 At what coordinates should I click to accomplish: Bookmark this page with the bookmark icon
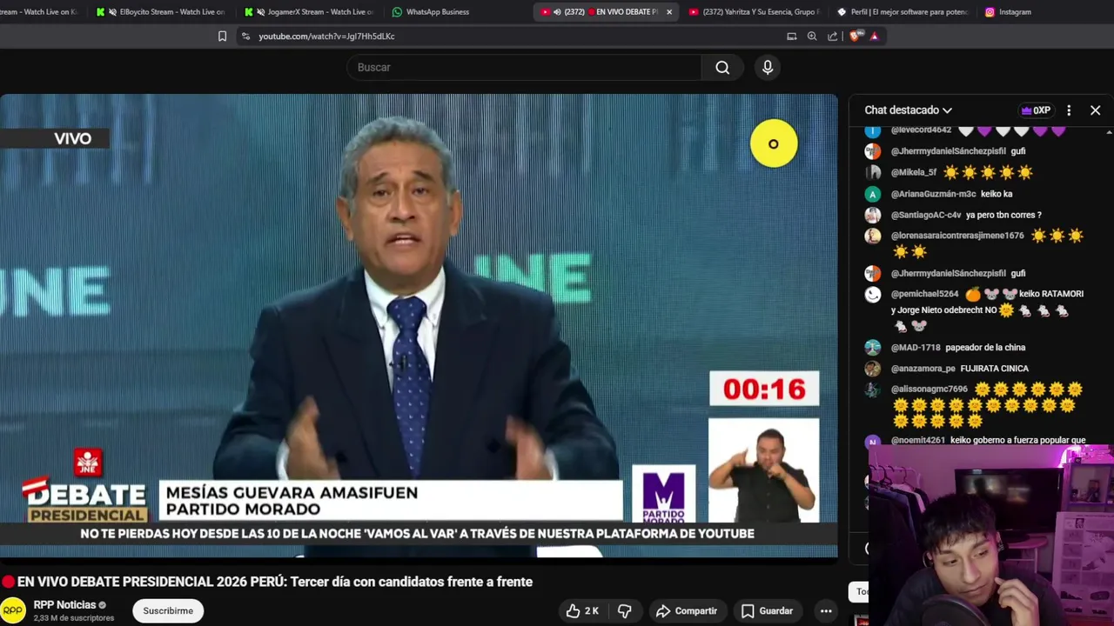pyautogui.click(x=222, y=36)
